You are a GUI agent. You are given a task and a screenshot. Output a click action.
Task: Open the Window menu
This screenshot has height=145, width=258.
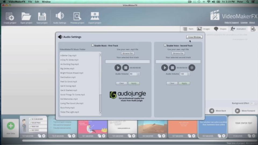[x=46, y=2]
